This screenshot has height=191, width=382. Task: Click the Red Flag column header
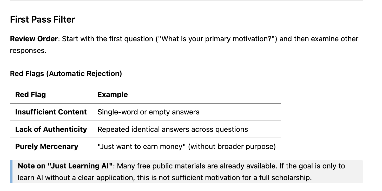click(x=30, y=94)
